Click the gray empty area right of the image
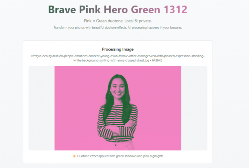Image resolution: width=249 pixels, height=168 pixels. click(194, 108)
